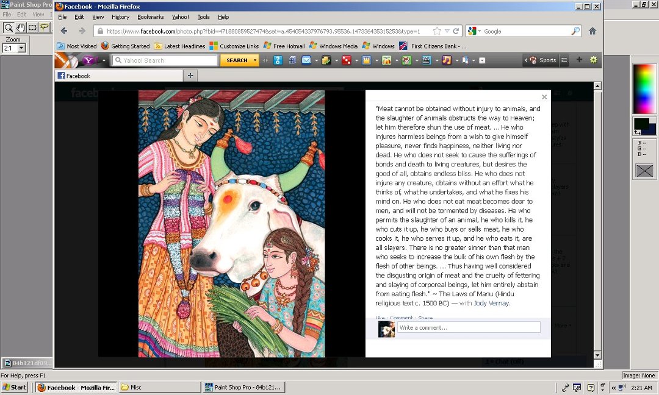Pick color from Paint Shop Pro spectrum
Screen dimensions: 659x395
click(x=644, y=88)
